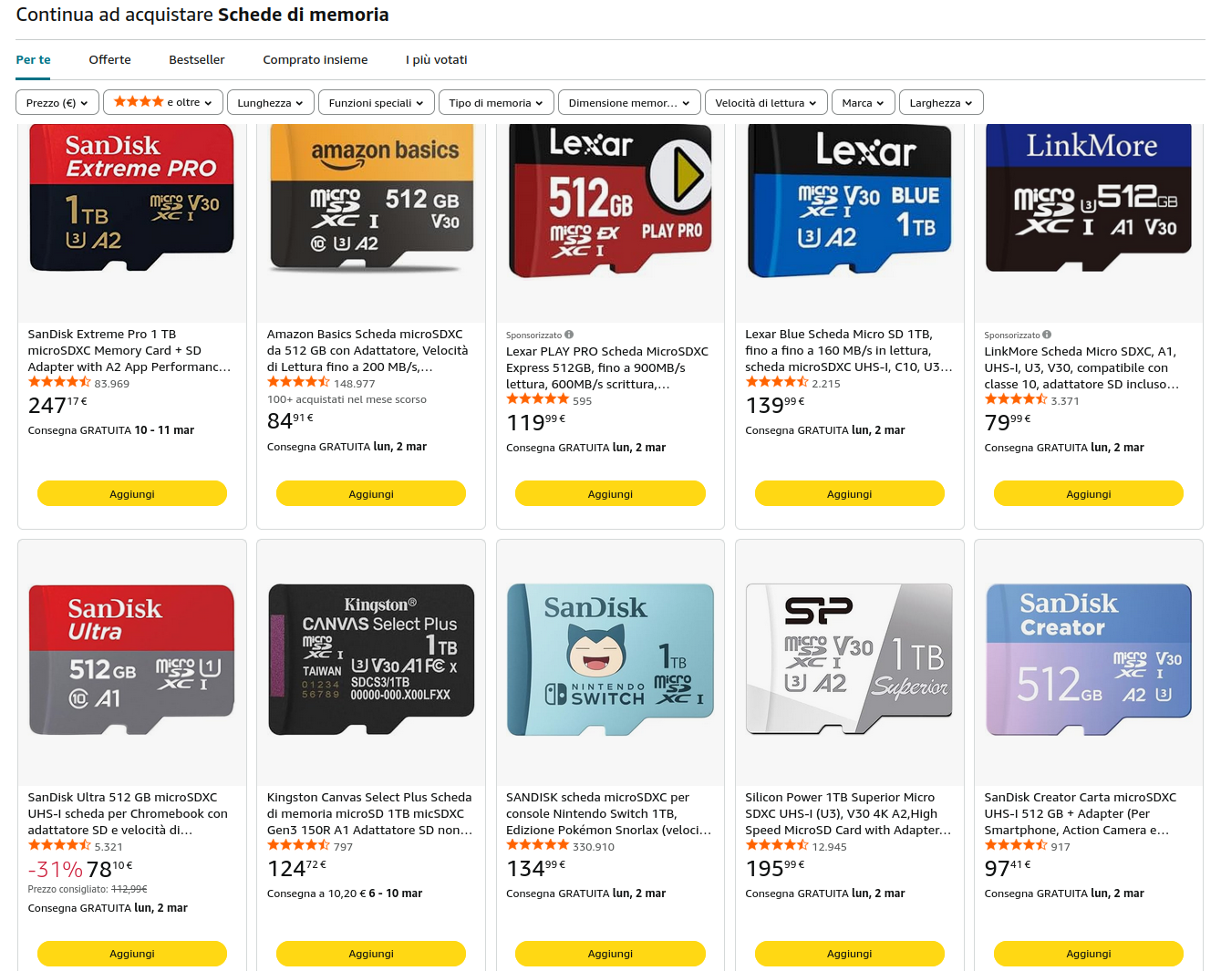Click the SanDisk Creator star rating

click(1016, 846)
